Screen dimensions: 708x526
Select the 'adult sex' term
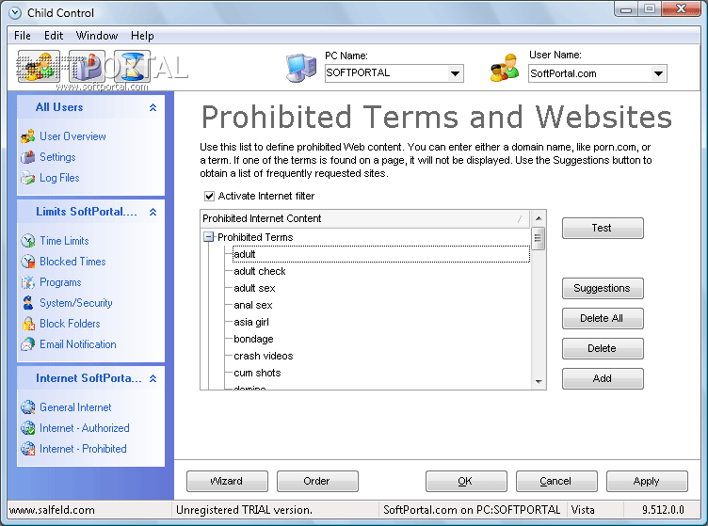[254, 288]
